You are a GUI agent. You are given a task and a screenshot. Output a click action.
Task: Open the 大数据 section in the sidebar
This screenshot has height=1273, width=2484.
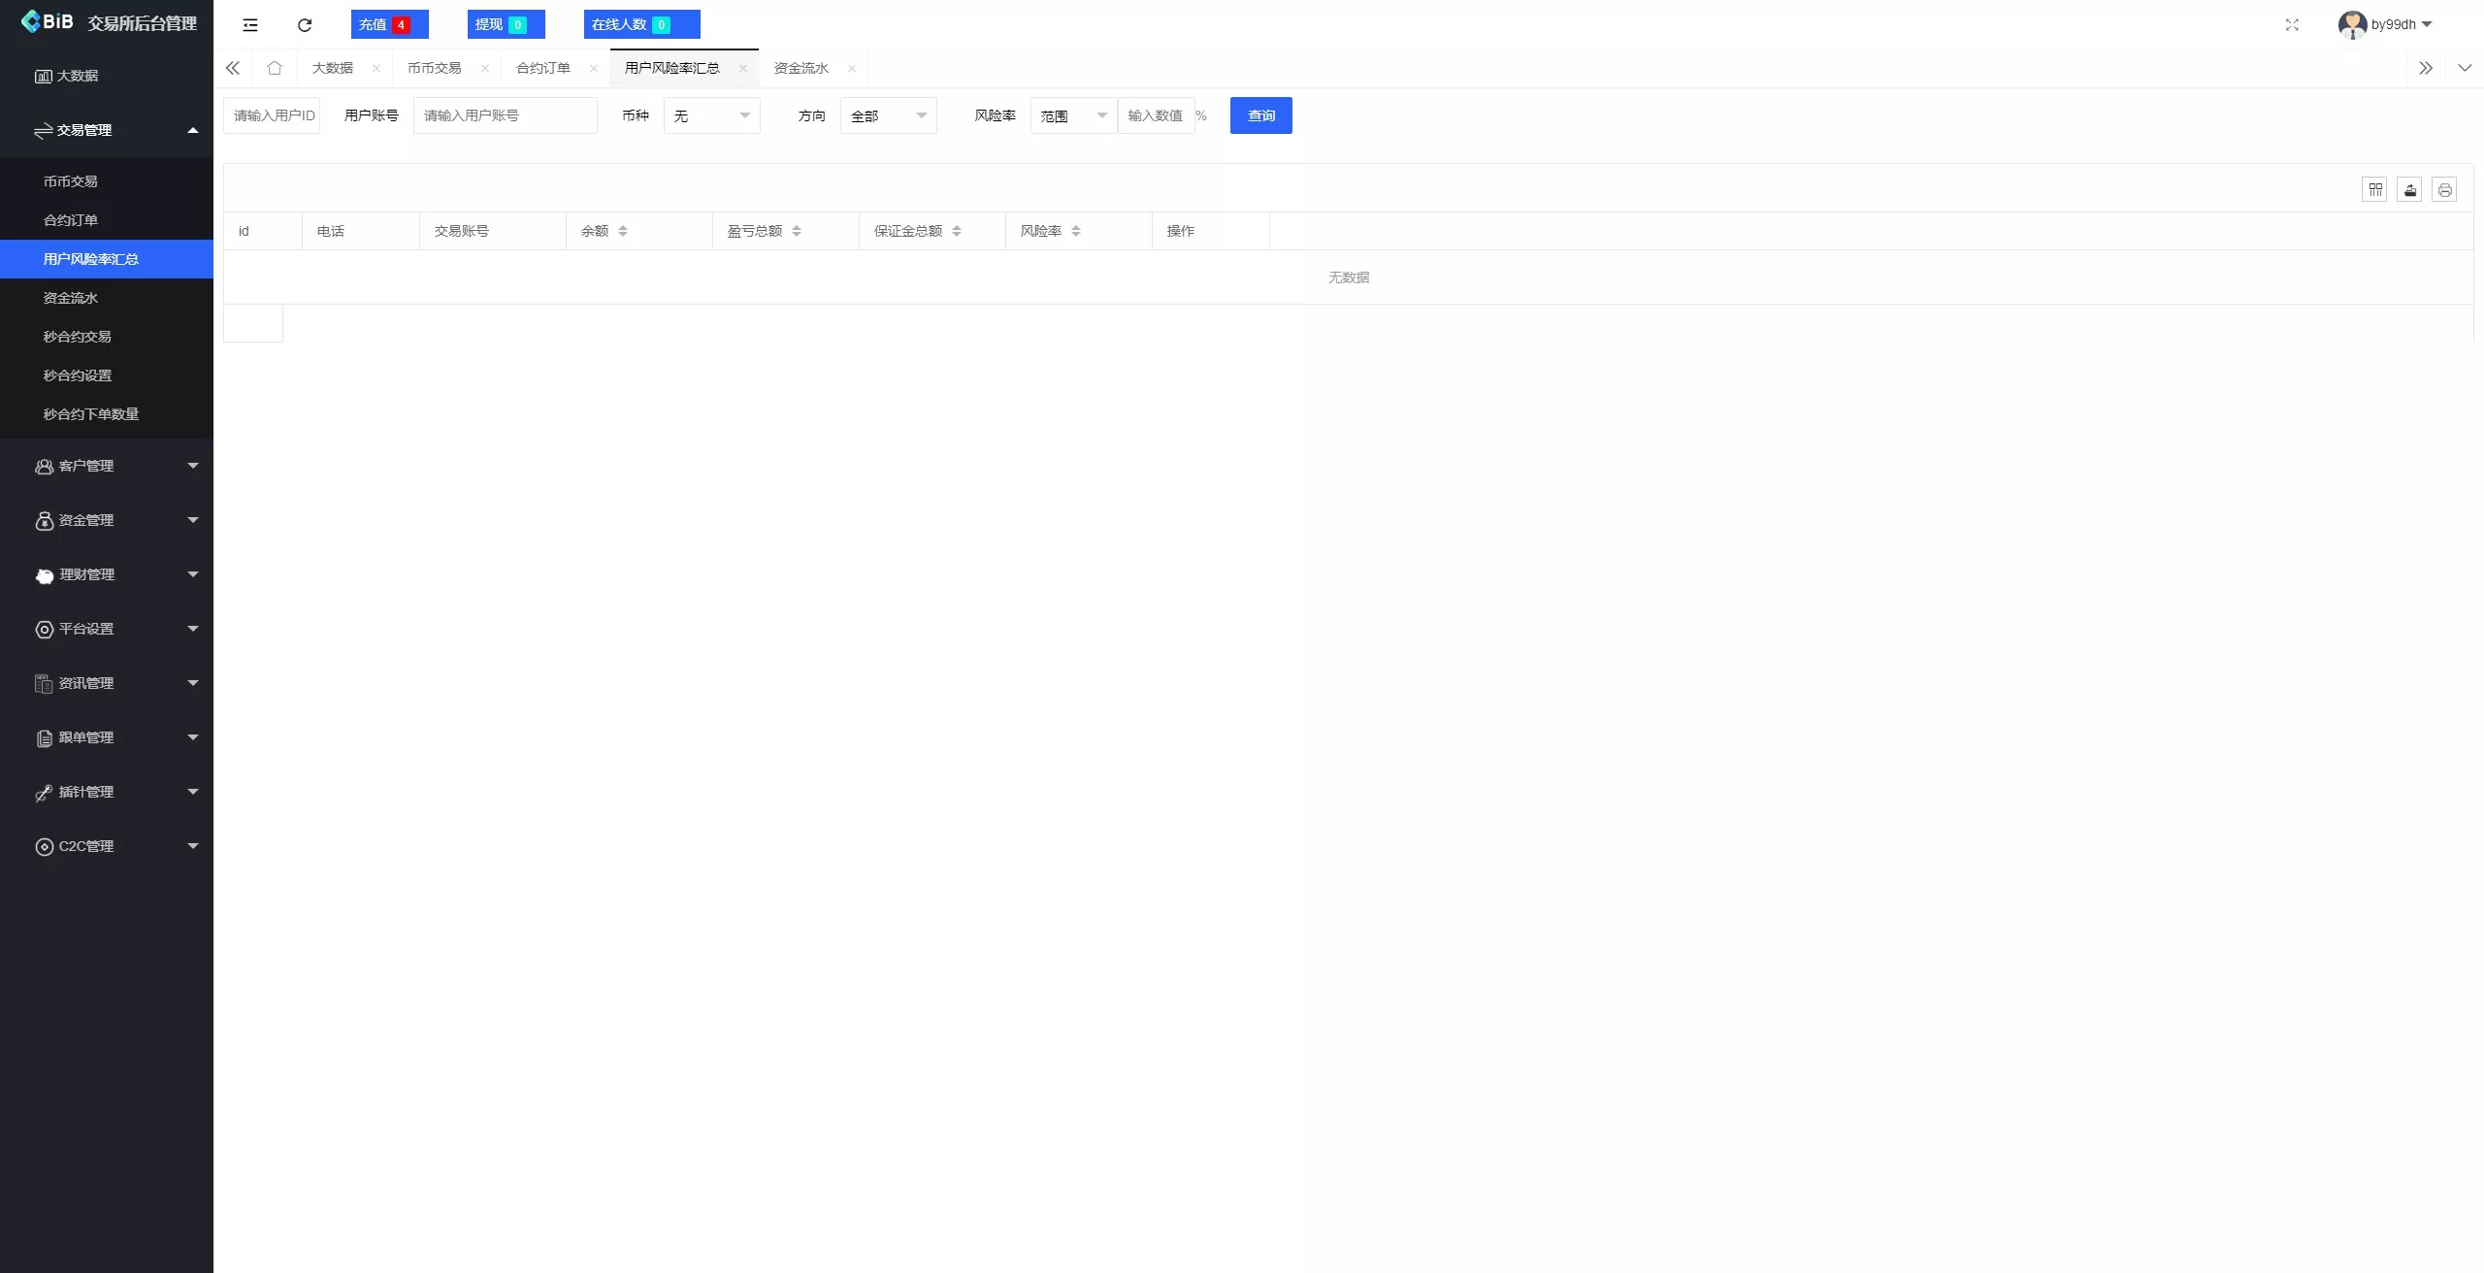click(78, 75)
